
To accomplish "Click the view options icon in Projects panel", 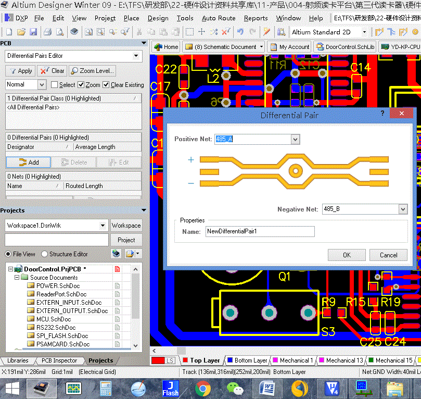I will [x=133, y=253].
